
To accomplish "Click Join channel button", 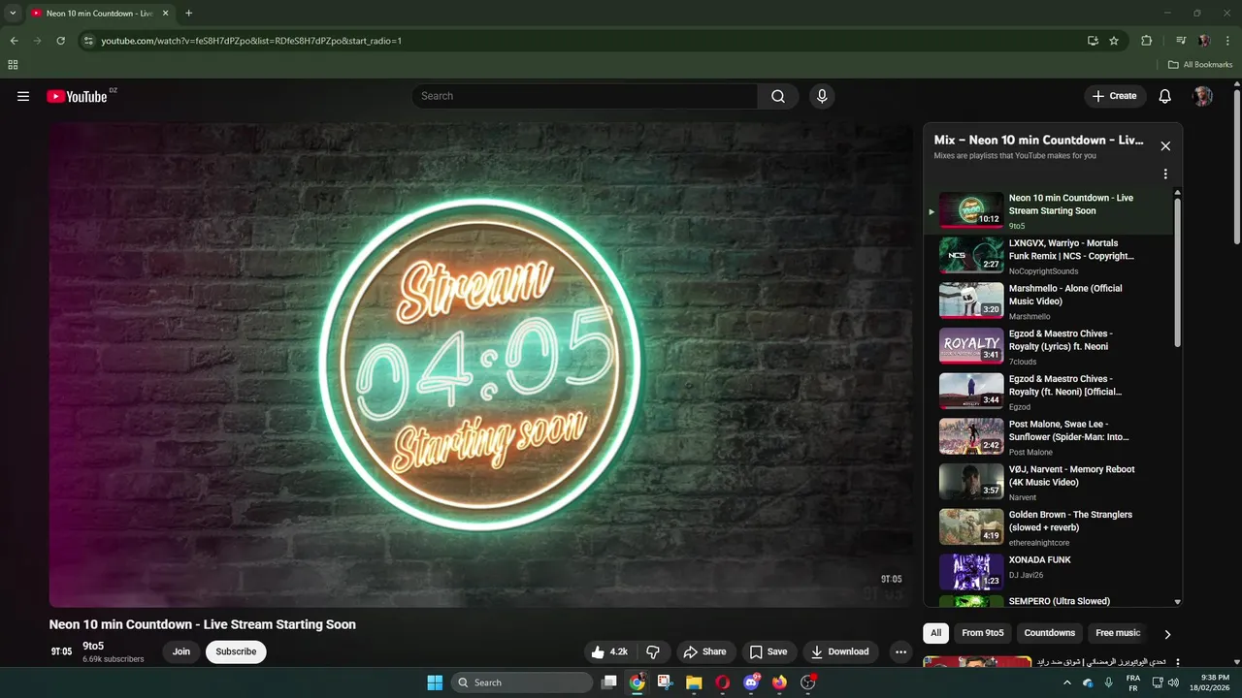I will [x=181, y=651].
